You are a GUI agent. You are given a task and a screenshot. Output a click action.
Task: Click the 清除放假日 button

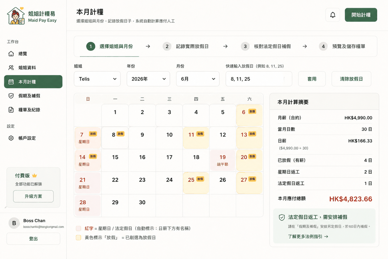pyautogui.click(x=351, y=79)
